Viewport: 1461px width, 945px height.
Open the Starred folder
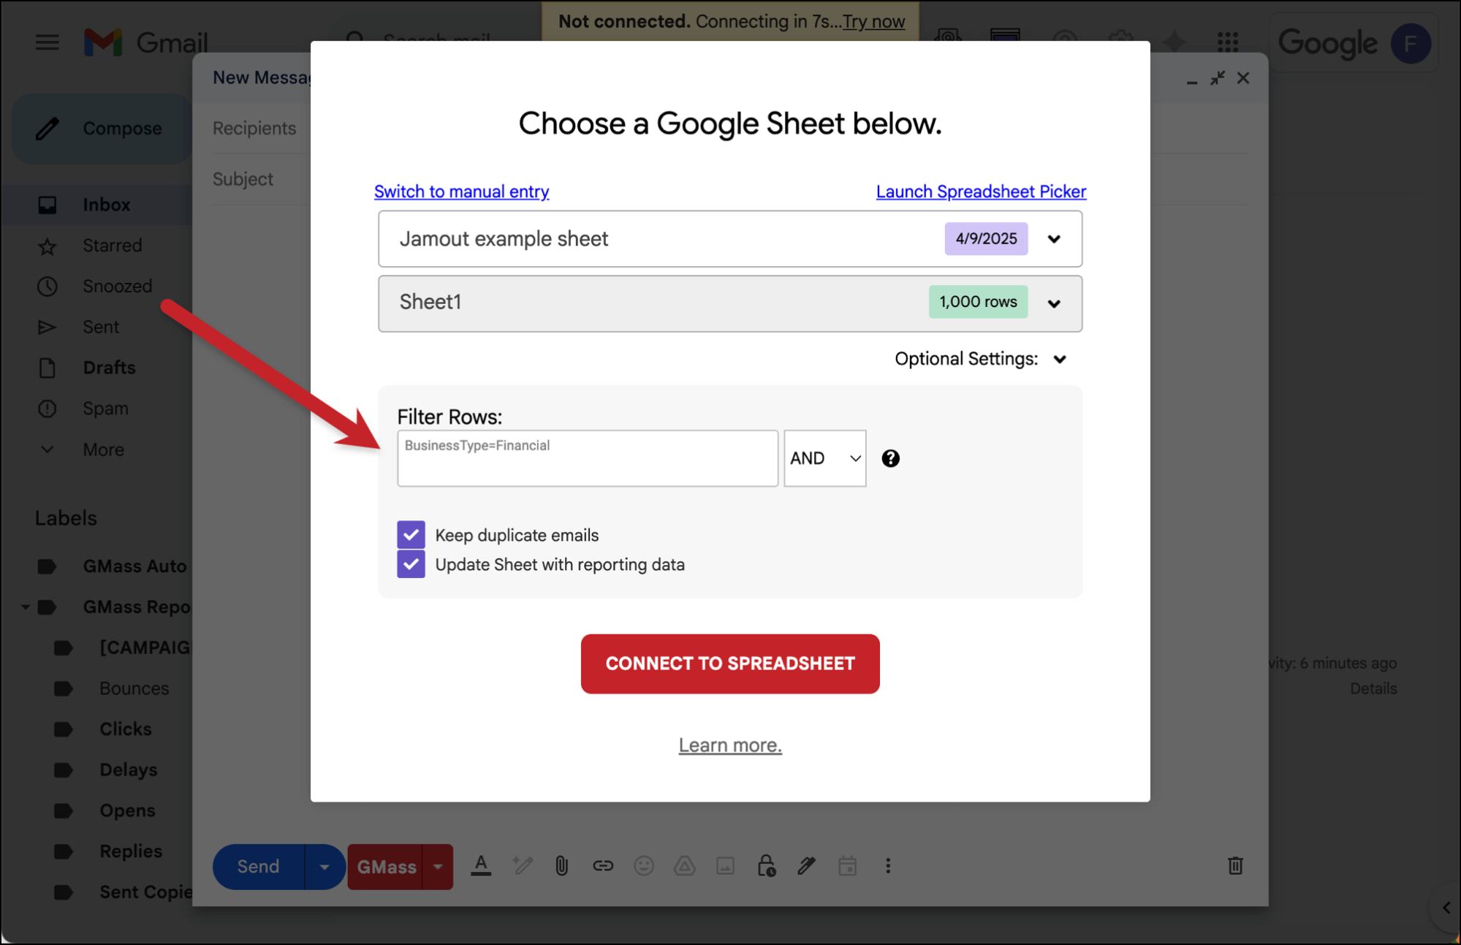(112, 246)
